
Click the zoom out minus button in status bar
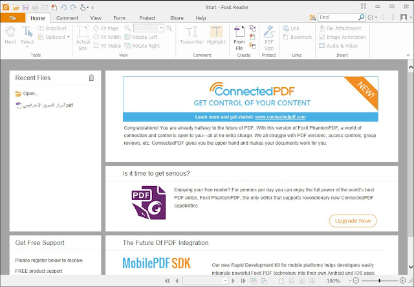point(356,281)
